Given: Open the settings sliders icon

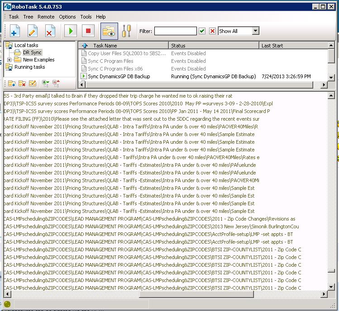Looking at the screenshot, I should pos(126,31).
